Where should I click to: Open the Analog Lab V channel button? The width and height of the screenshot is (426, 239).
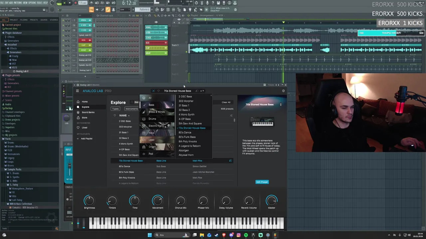pyautogui.click(x=85, y=70)
